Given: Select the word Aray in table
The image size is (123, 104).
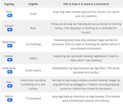Looking at the screenshot, I should click(x=9, y=12).
